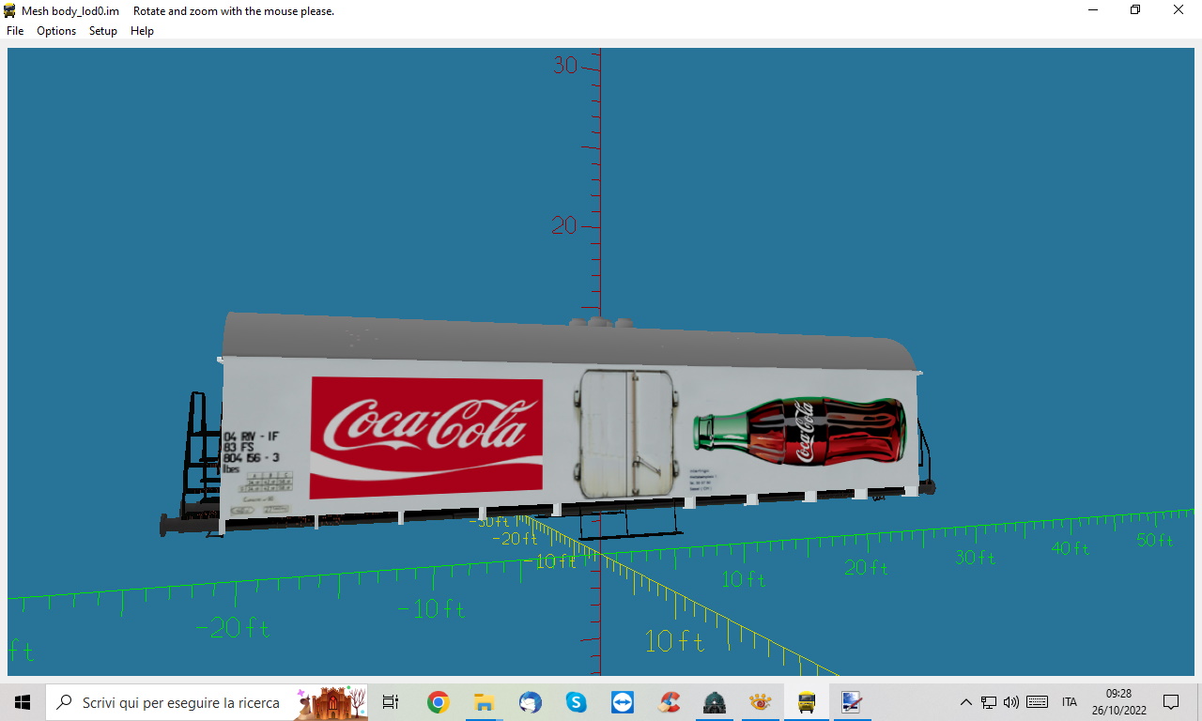Open Skype from the taskbar
The image size is (1202, 721).
(x=576, y=702)
